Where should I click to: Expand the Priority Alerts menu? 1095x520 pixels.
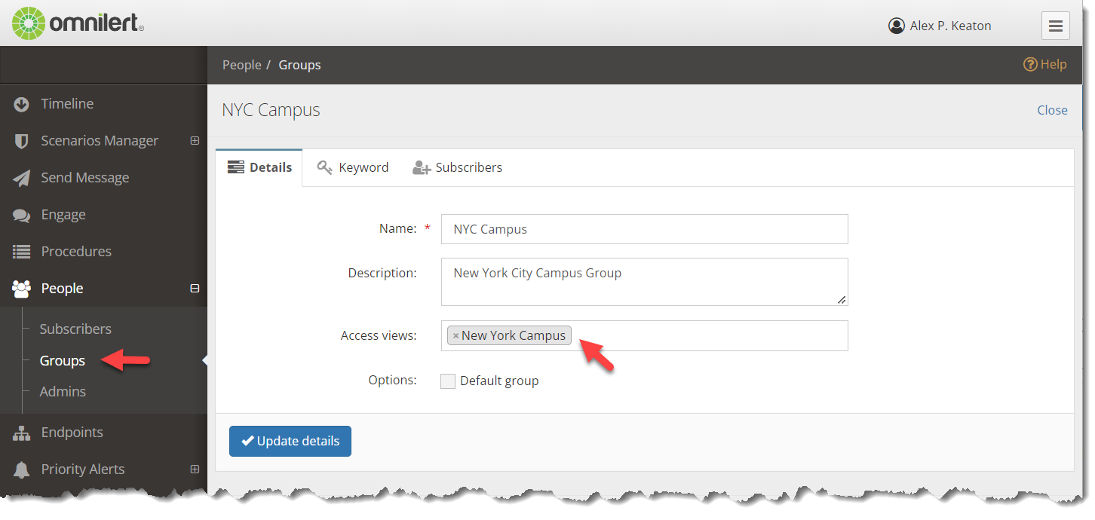(x=195, y=469)
